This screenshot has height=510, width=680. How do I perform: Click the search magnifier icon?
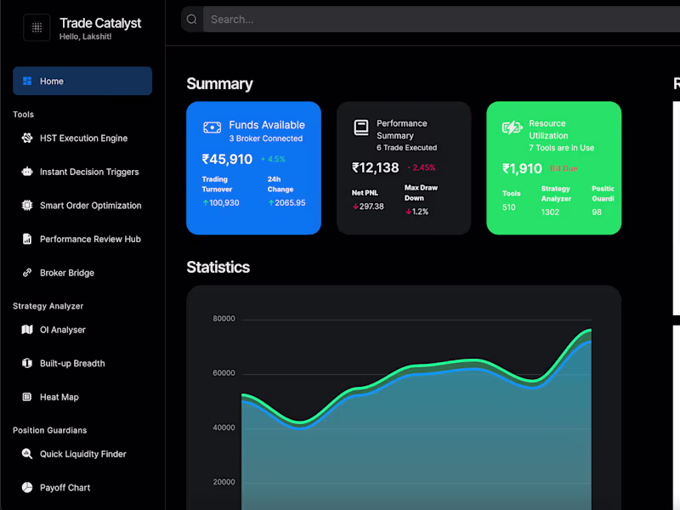[192, 20]
